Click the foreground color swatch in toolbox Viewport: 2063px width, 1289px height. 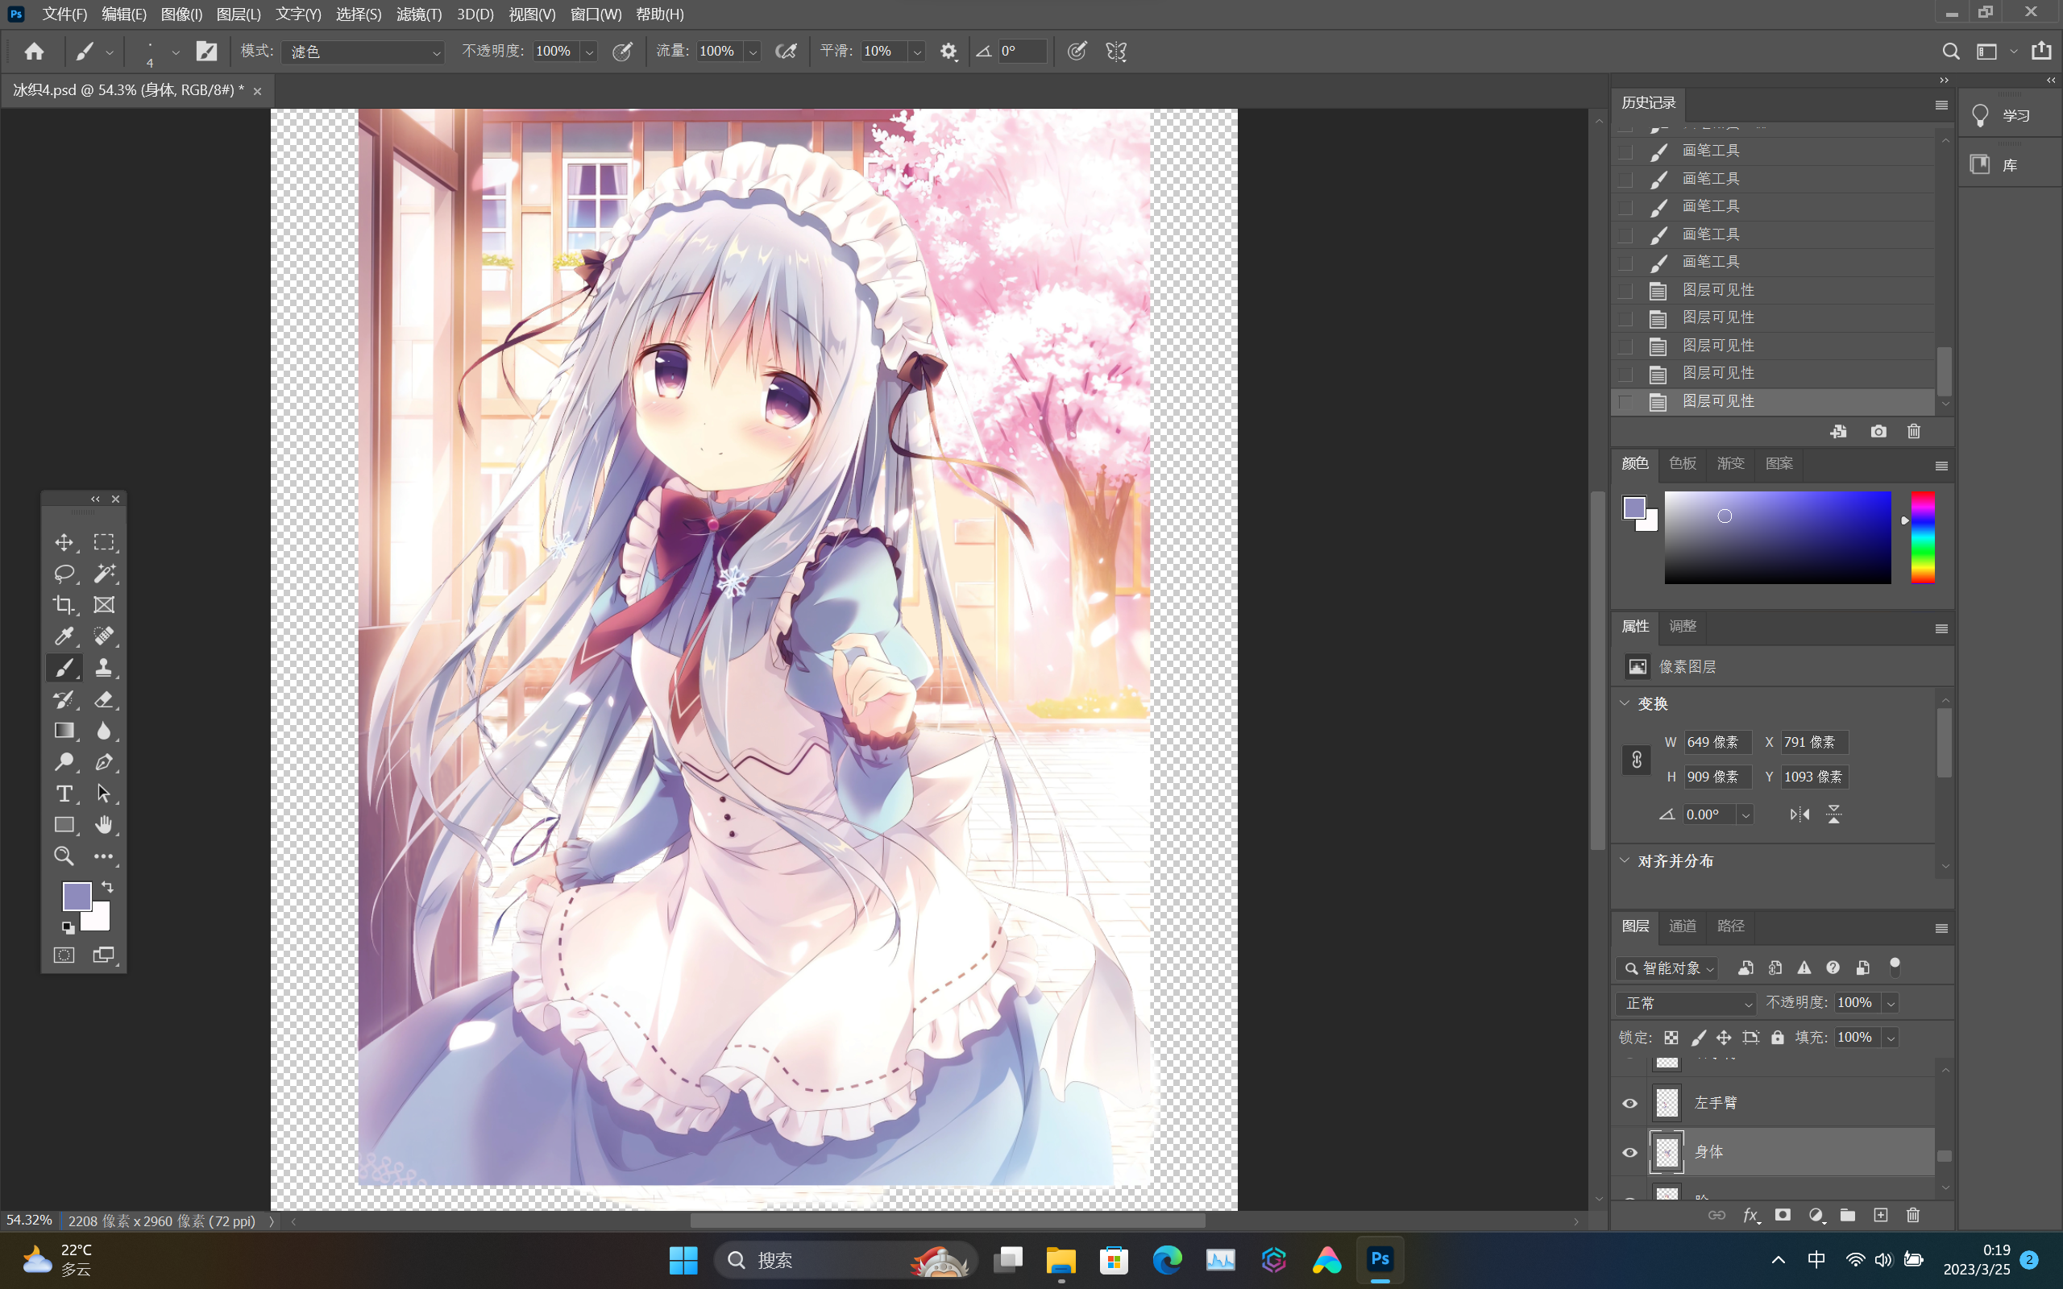pyautogui.click(x=77, y=897)
